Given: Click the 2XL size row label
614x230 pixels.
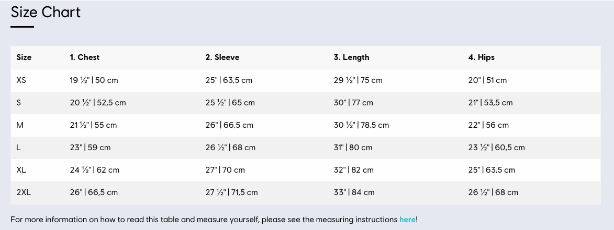Looking at the screenshot, I should tap(24, 192).
